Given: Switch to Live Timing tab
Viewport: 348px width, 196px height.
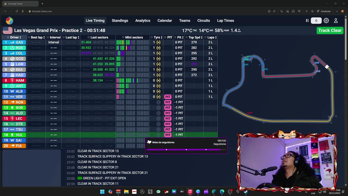Looking at the screenshot, I should [95, 21].
